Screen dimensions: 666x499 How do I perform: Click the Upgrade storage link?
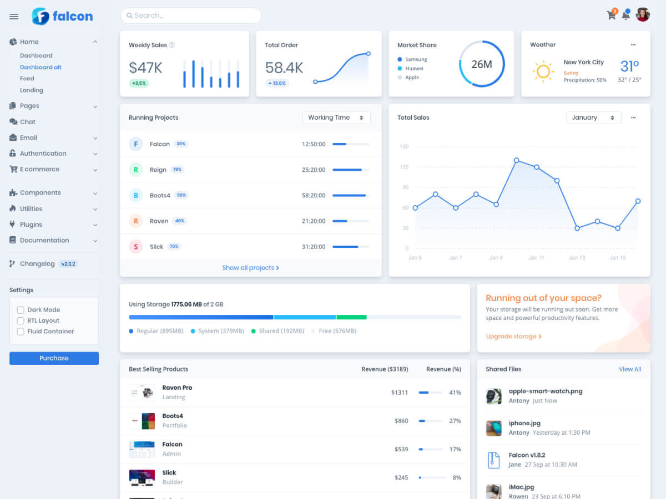(512, 336)
